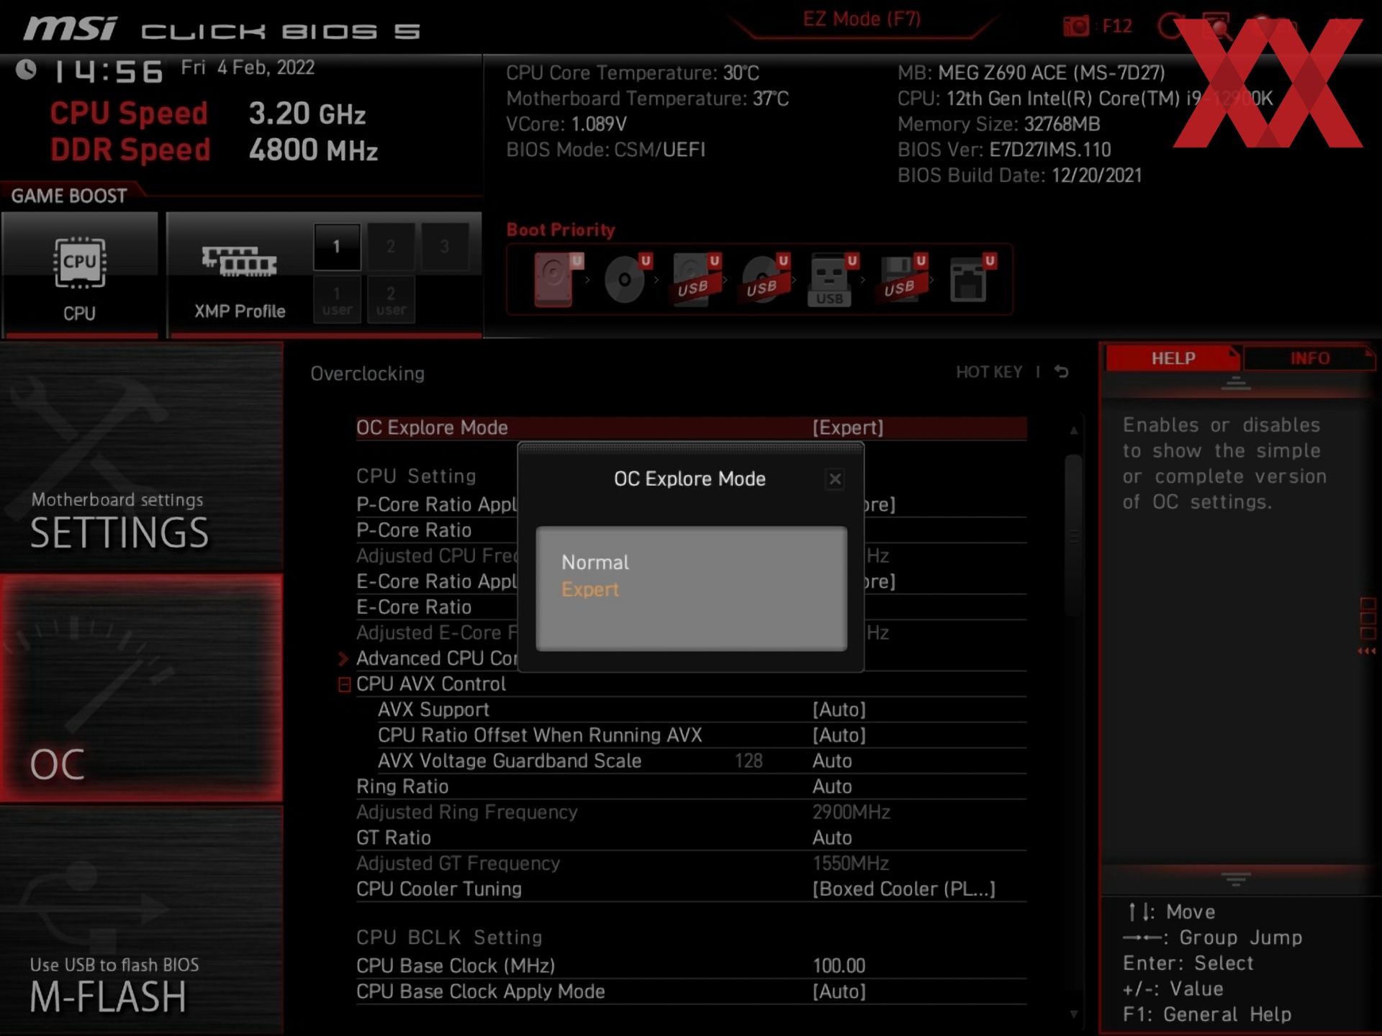Click the XMP Profile memory icon
The width and height of the screenshot is (1382, 1036).
click(239, 262)
